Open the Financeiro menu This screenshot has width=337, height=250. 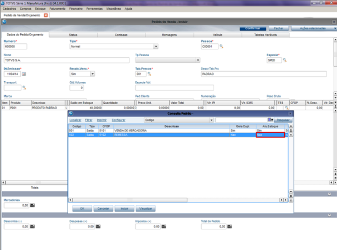[76, 9]
